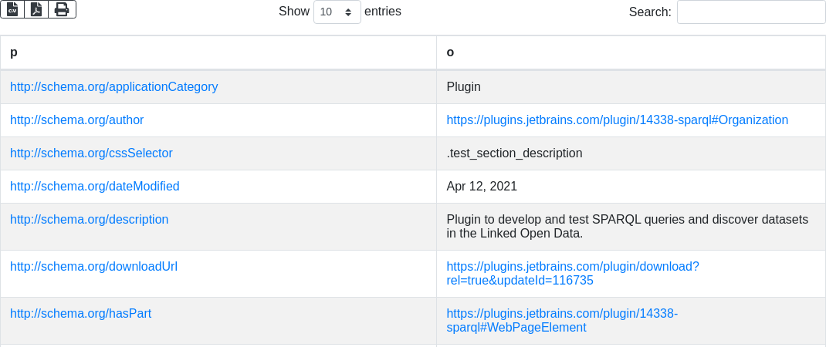Click the 'Plugin' value cell

tap(463, 87)
